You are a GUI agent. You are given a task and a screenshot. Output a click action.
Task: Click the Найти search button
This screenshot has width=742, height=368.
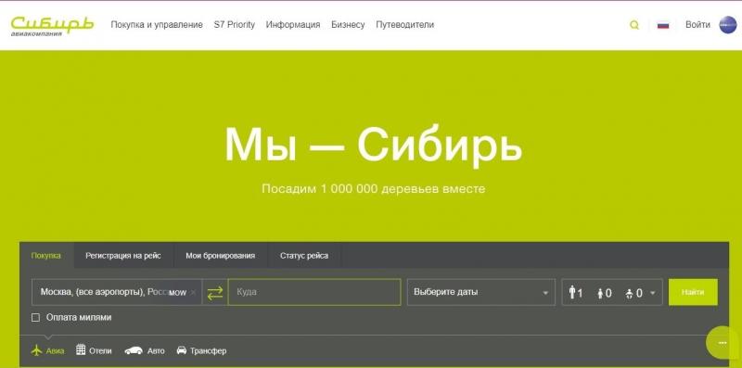693,292
